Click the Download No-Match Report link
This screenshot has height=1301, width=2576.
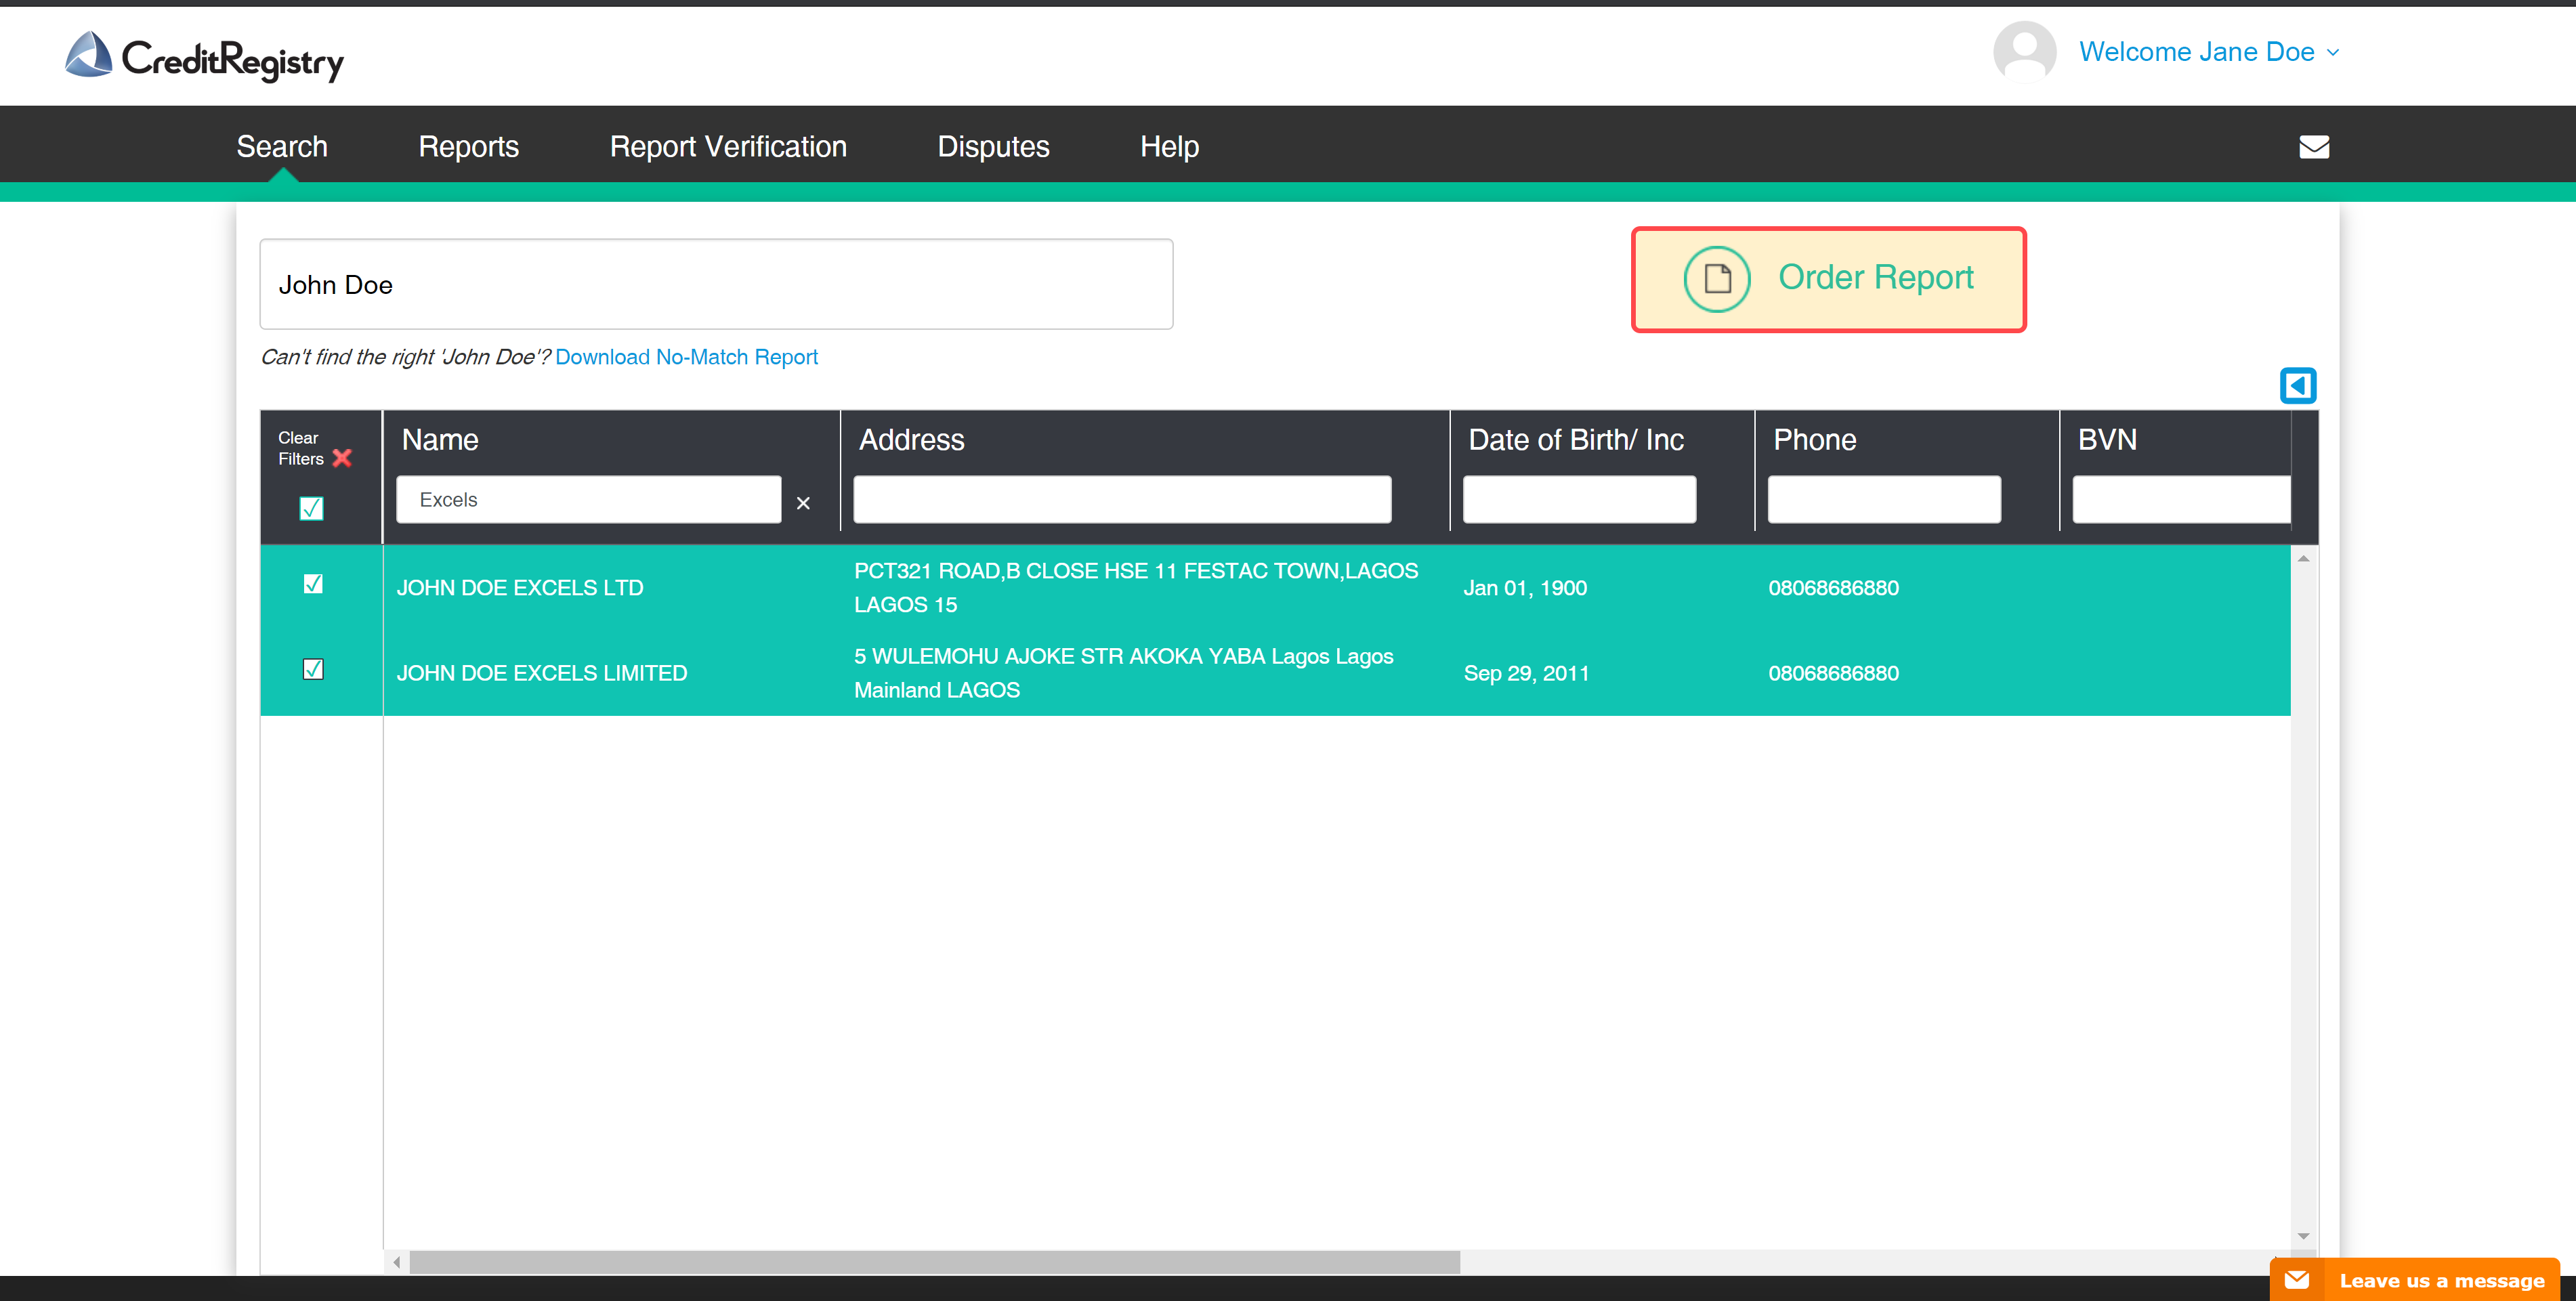(x=686, y=357)
